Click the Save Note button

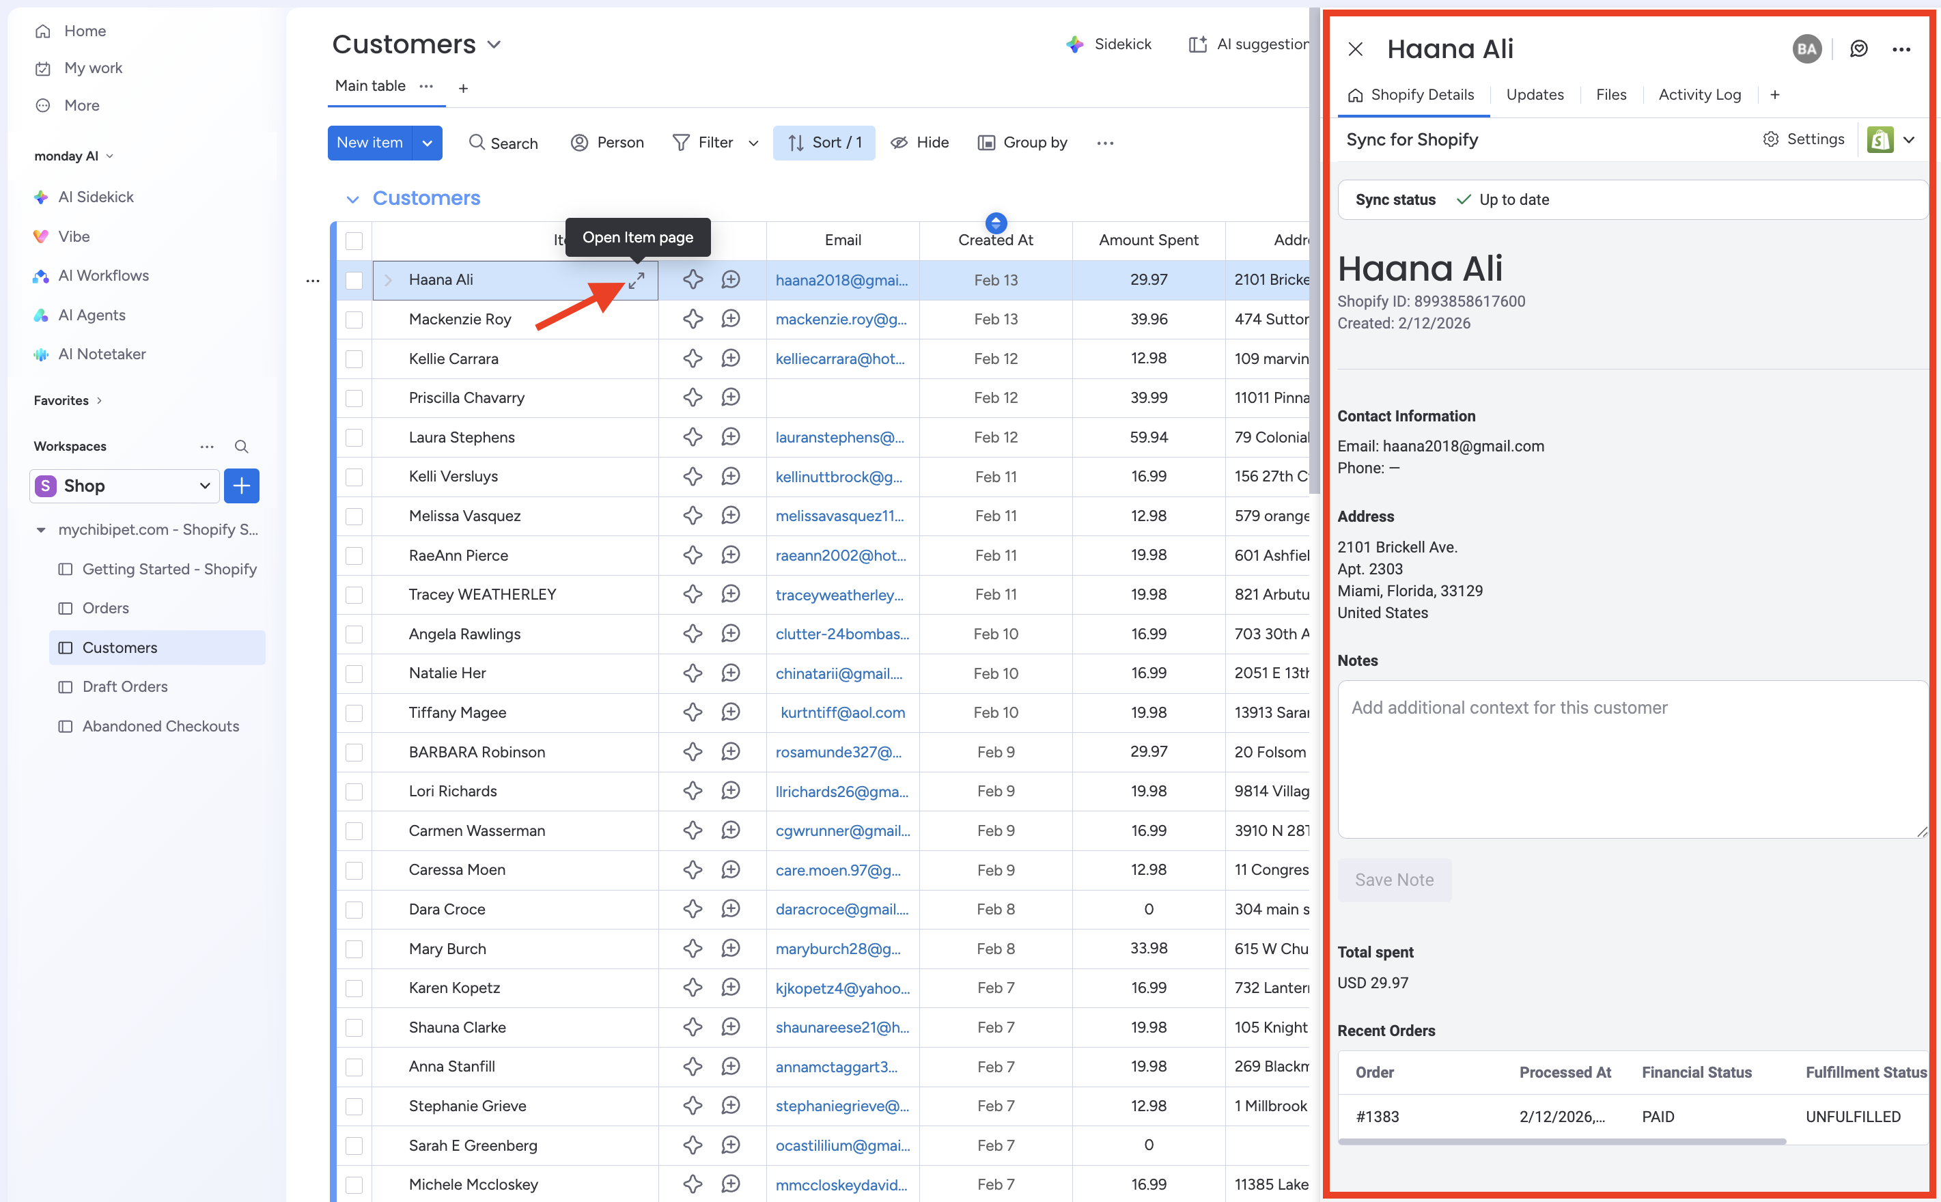(1394, 880)
